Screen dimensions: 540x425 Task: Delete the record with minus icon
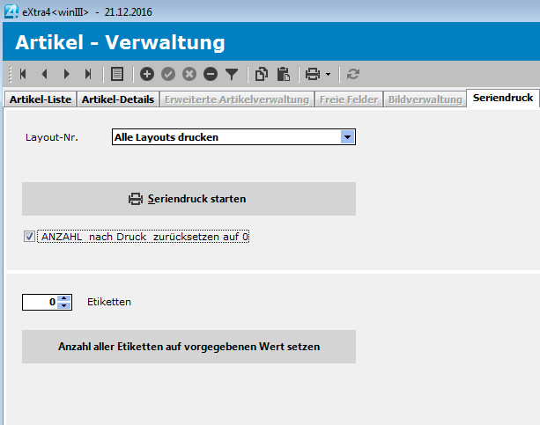point(211,74)
